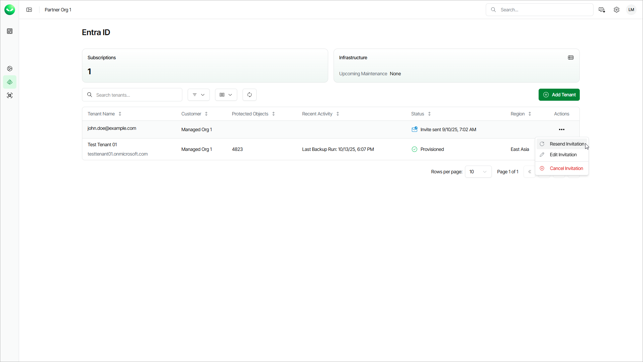Select the Entra ID sidebar icon

pos(10,82)
